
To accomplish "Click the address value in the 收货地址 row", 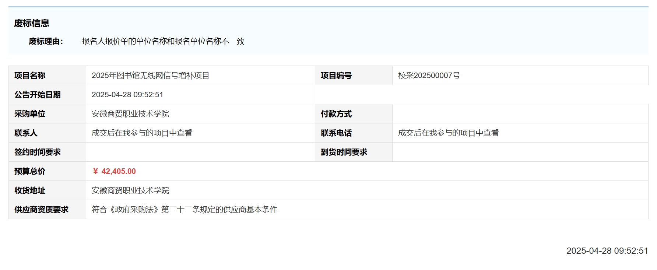I will click(x=130, y=190).
